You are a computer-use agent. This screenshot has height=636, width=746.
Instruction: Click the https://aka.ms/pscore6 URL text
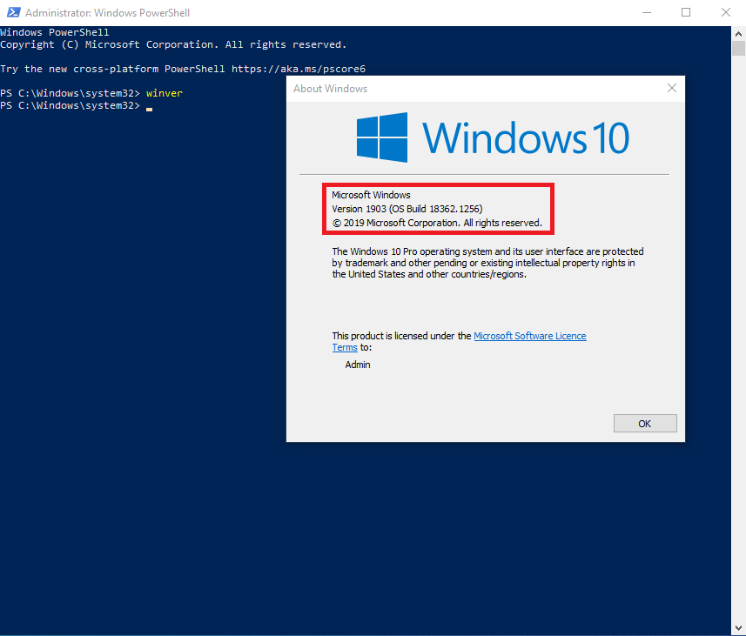tap(299, 69)
